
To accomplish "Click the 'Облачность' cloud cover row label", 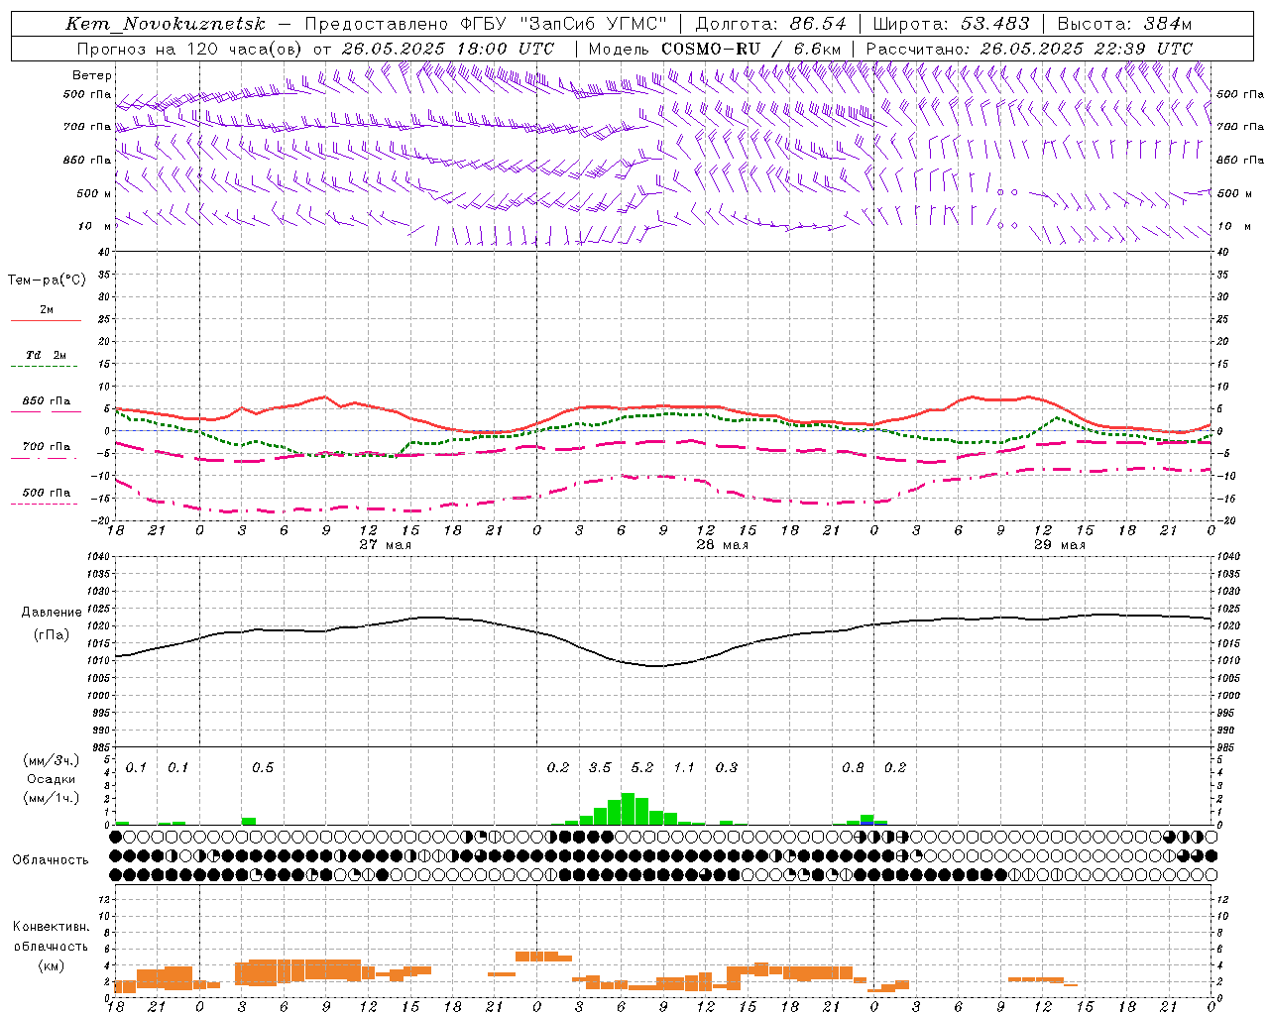I will (50, 860).
